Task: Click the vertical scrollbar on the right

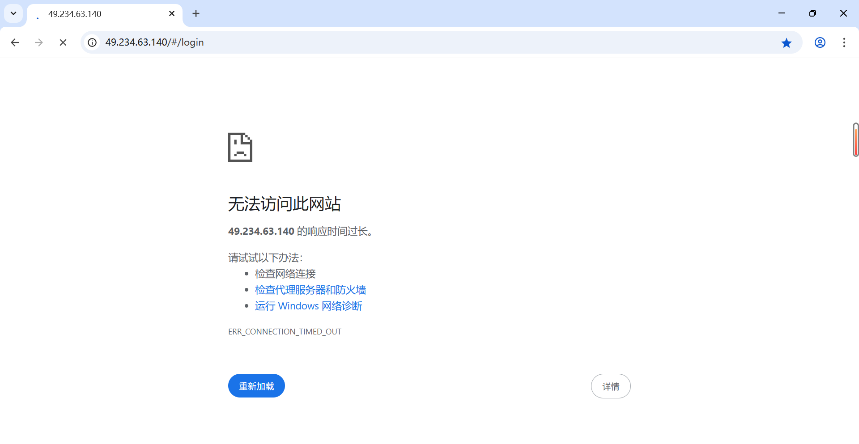Action: click(855, 140)
